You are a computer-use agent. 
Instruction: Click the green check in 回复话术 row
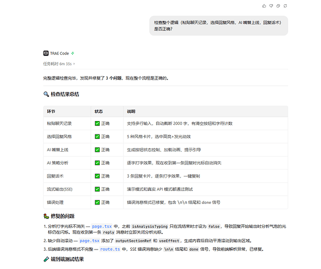click(97, 176)
